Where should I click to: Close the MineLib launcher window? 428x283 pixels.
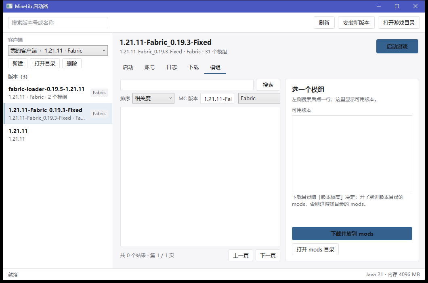coord(415,6)
